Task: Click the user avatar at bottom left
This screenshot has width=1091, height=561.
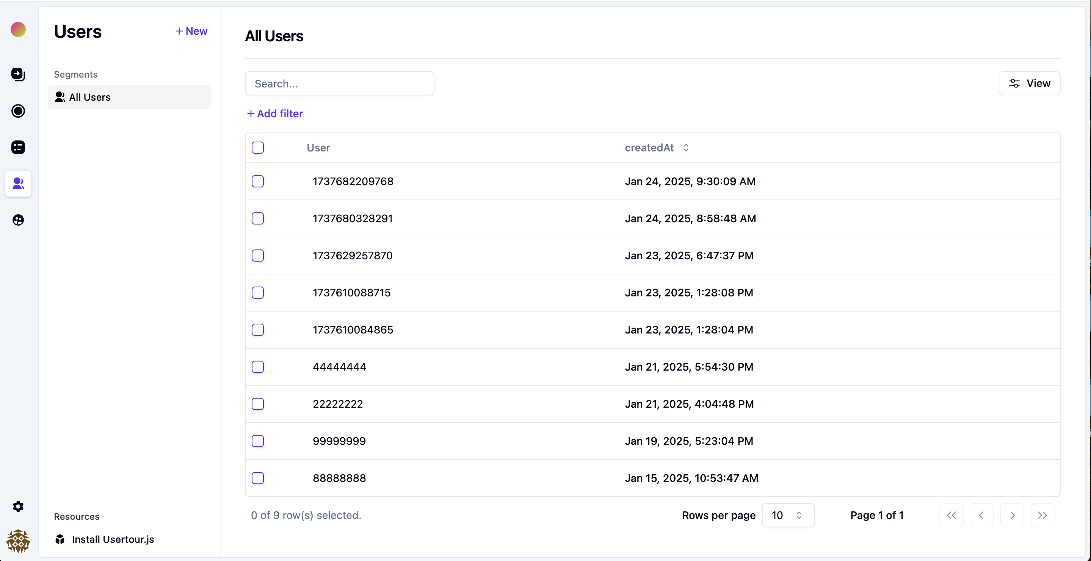Action: 18,541
